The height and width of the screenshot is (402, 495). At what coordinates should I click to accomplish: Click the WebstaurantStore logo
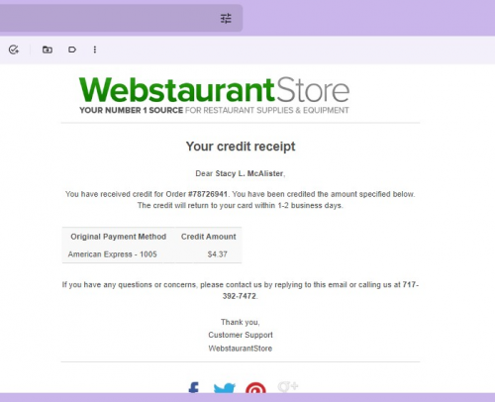pos(214,95)
